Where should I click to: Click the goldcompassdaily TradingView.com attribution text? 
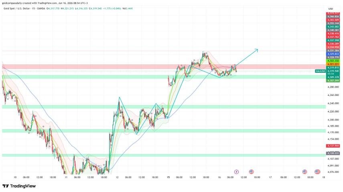coord(45,3)
